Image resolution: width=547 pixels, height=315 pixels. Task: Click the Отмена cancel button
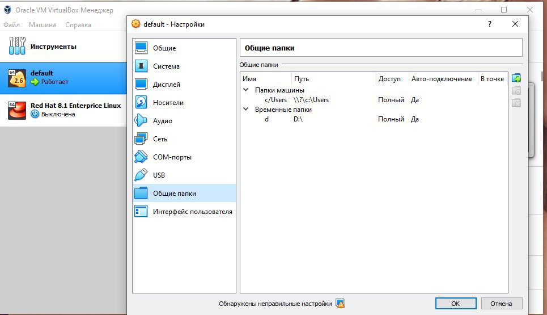coord(501,304)
